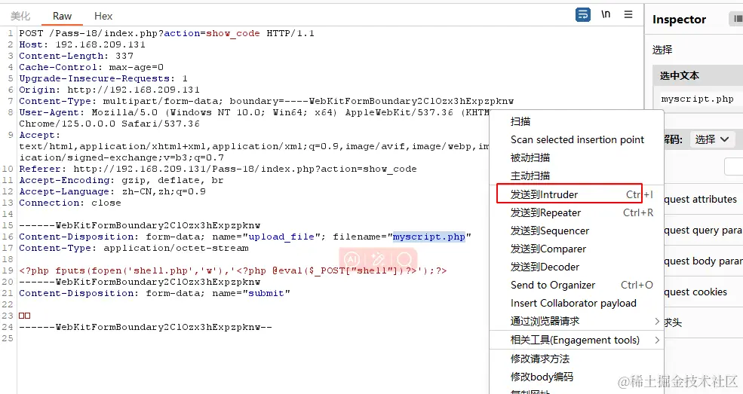Select Send to Organizer entry
Screen dimensions: 743x394
coord(577,285)
